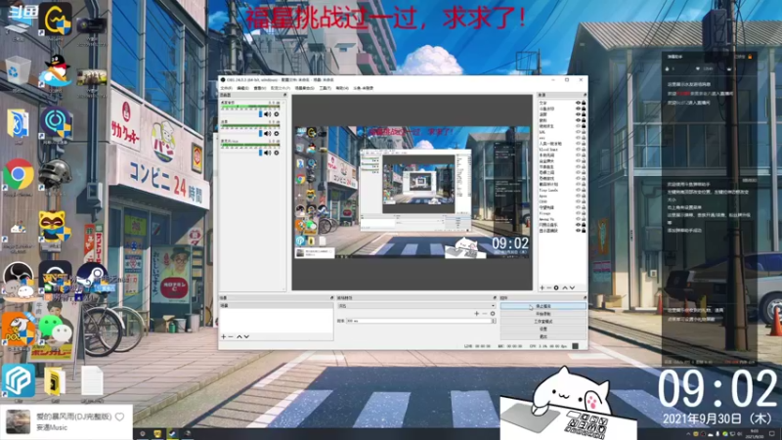The width and height of the screenshot is (782, 440).
Task: Click the 停止推流 button
Action: [543, 306]
